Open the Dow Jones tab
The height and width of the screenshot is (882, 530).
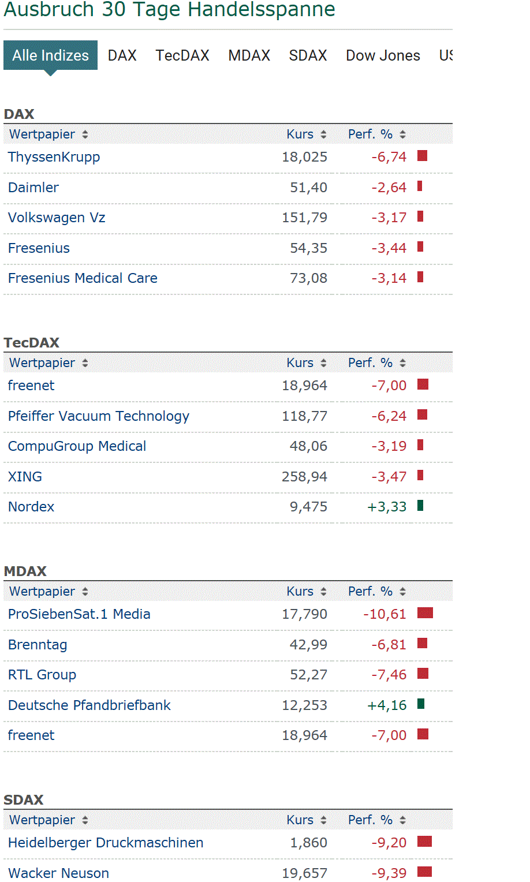pyautogui.click(x=383, y=55)
